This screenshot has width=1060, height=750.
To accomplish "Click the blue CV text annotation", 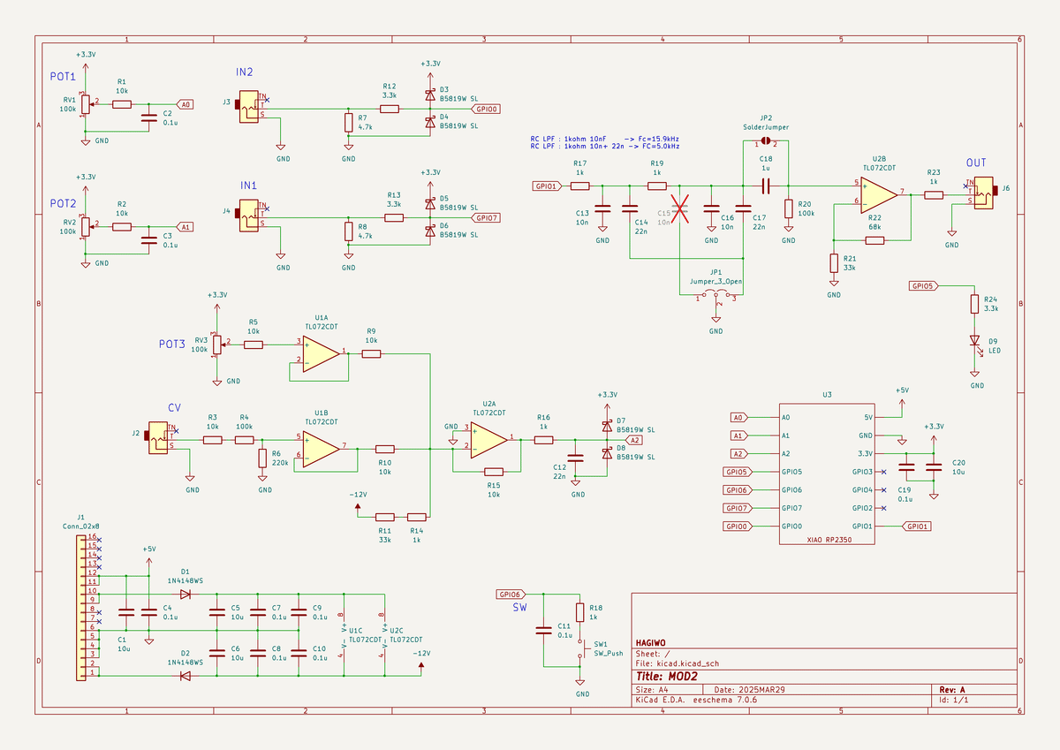I will tap(175, 408).
